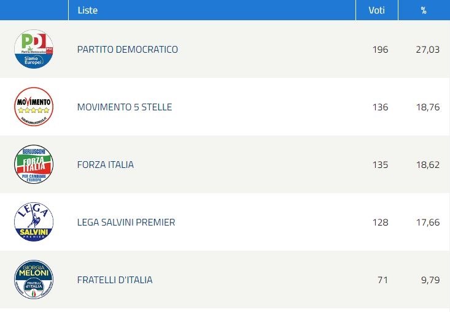Select the Liste column header
The width and height of the screenshot is (450, 312).
88,10
